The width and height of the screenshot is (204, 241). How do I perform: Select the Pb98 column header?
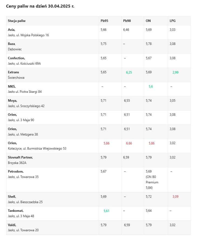click(x=127, y=21)
